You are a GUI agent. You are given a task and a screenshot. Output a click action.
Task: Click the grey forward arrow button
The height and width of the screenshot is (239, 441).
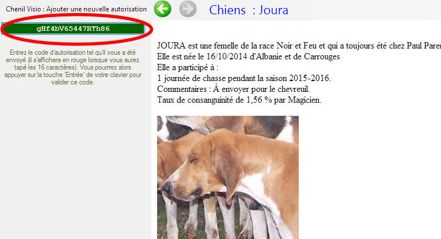188,9
